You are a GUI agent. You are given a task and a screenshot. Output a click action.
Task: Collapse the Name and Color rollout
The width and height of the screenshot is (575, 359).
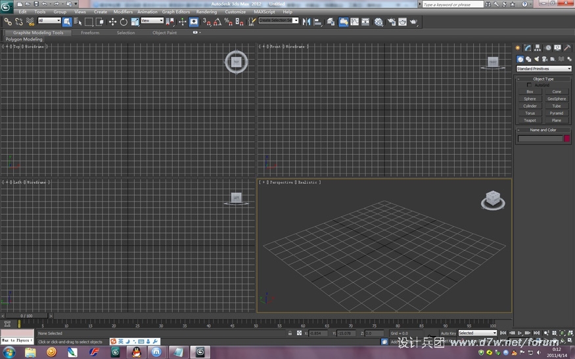coord(543,130)
